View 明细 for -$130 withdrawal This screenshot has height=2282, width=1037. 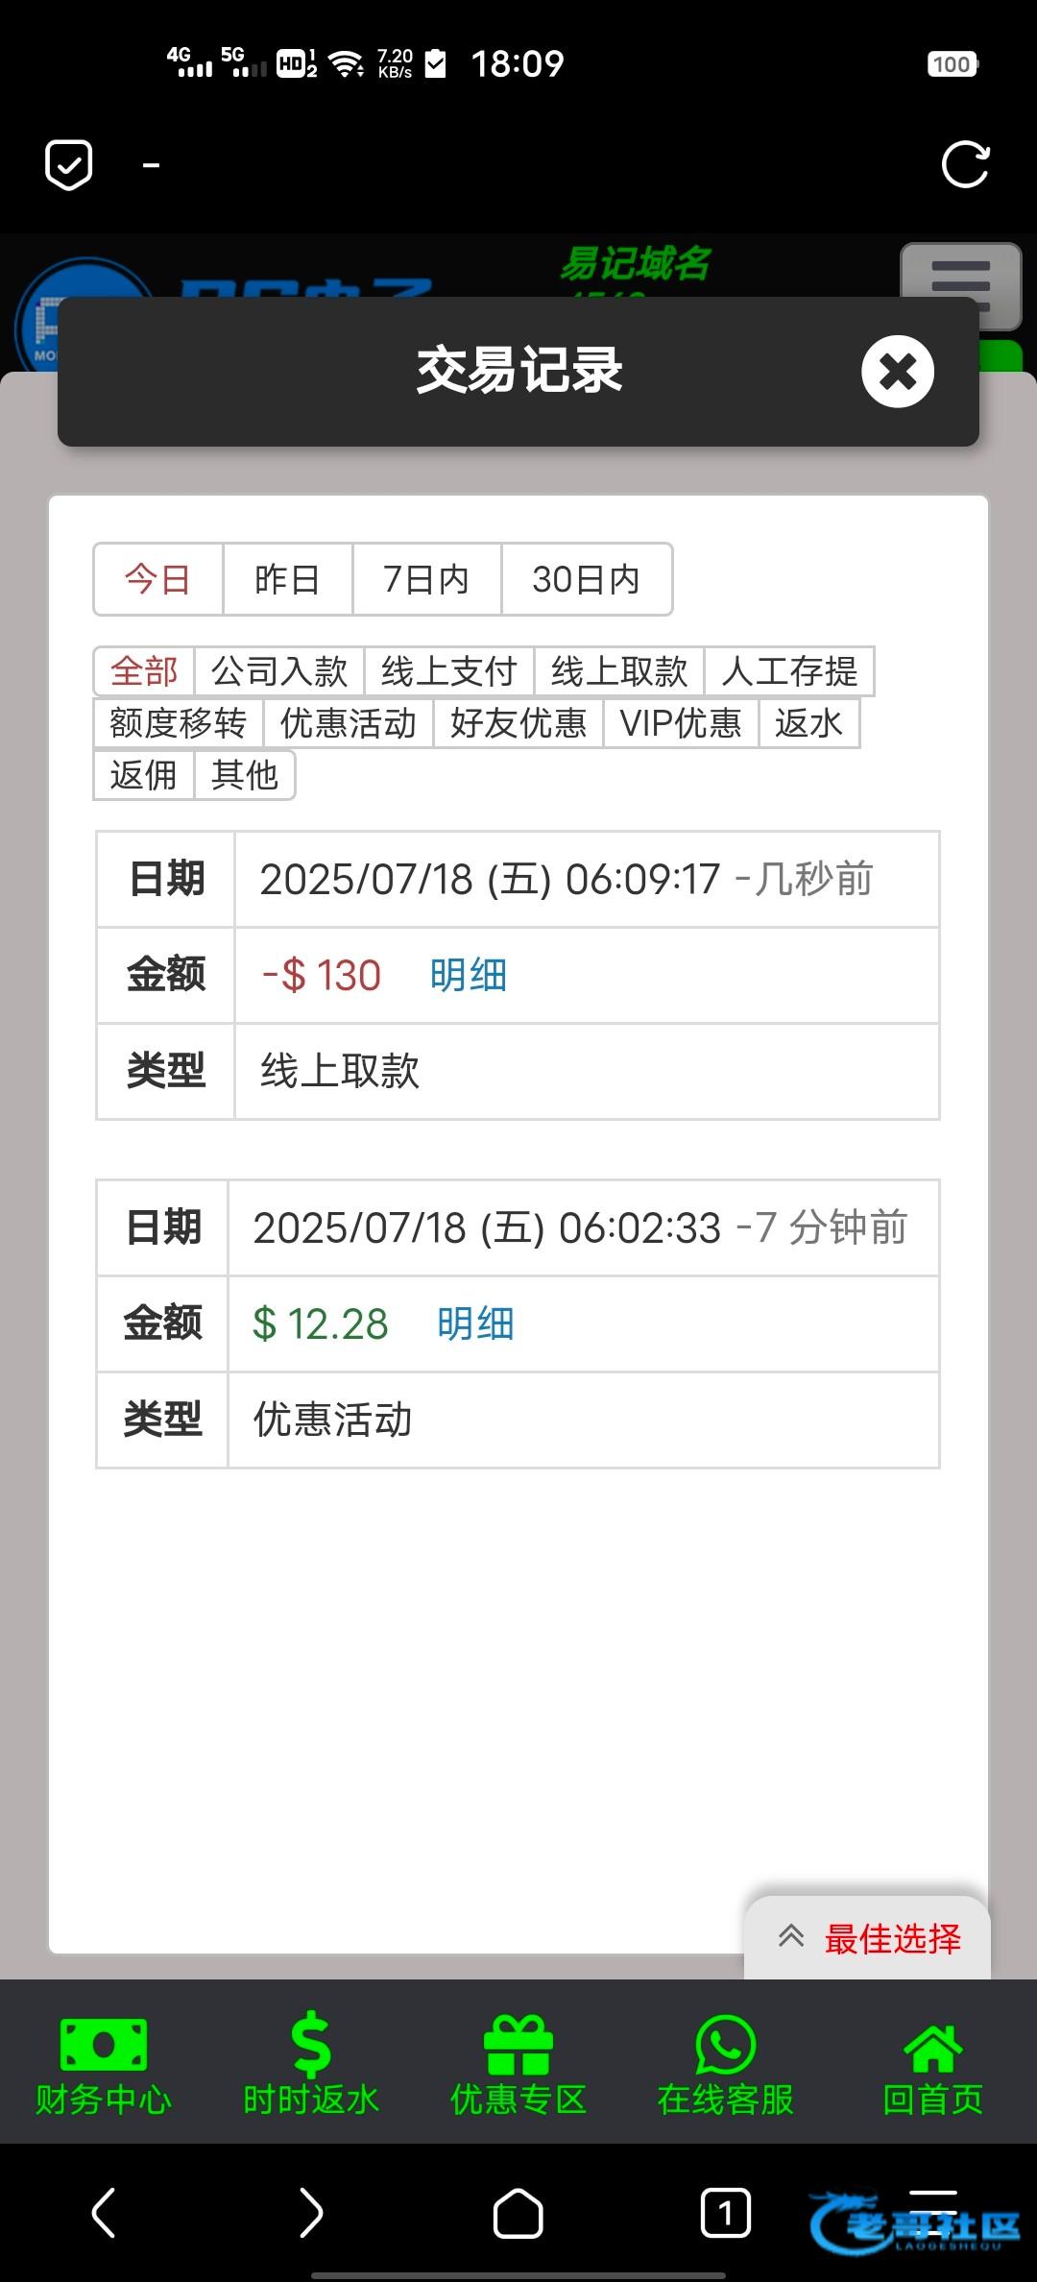coord(469,976)
